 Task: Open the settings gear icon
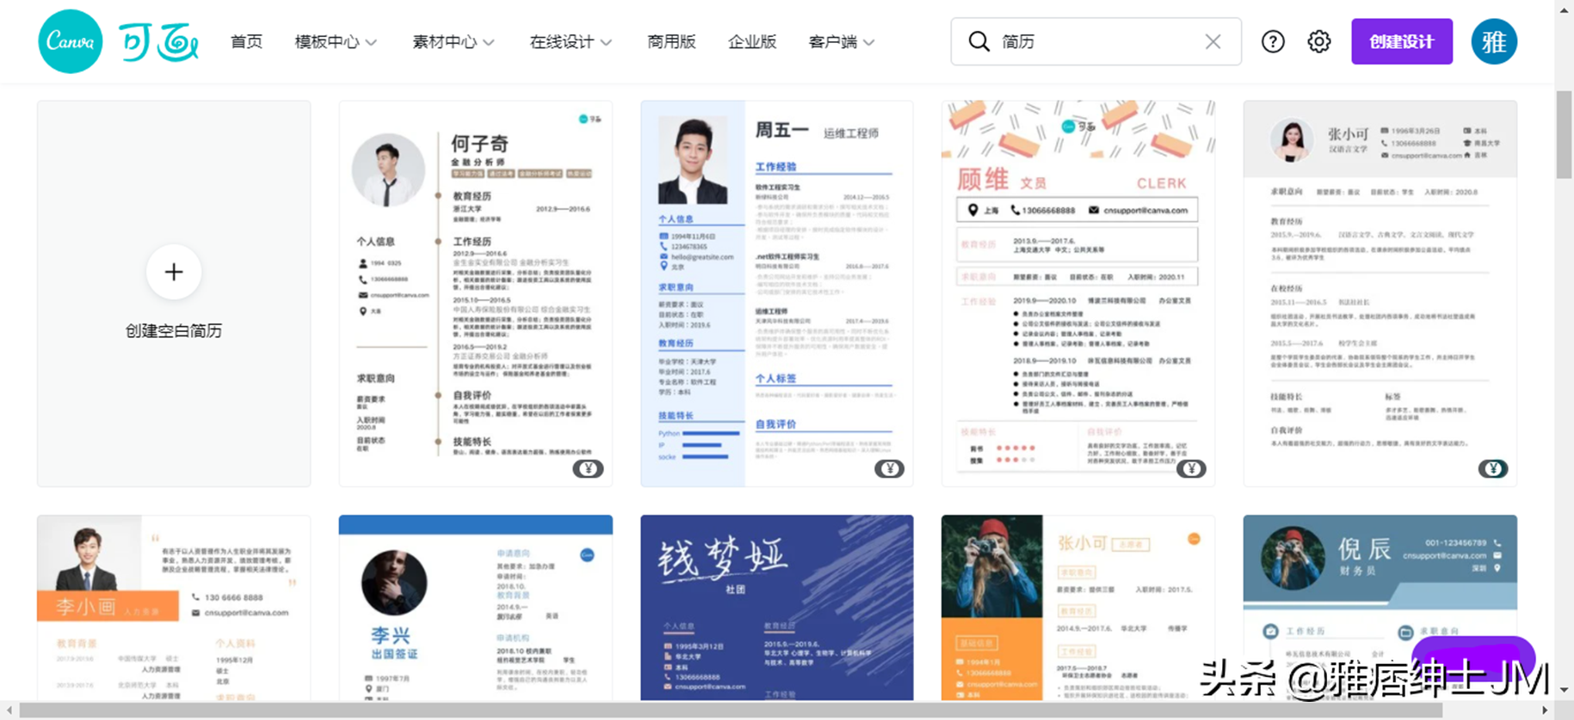pos(1318,41)
